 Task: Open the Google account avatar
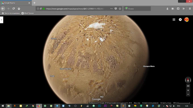click(x=186, y=20)
